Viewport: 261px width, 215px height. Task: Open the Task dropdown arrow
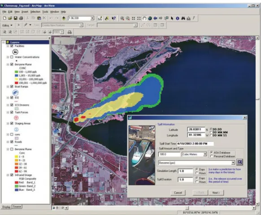click(x=81, y=25)
